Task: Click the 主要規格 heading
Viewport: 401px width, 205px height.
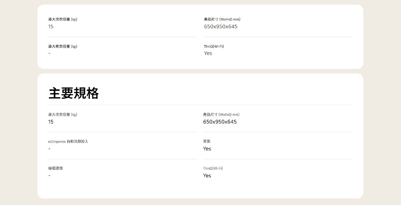Action: 74,93
